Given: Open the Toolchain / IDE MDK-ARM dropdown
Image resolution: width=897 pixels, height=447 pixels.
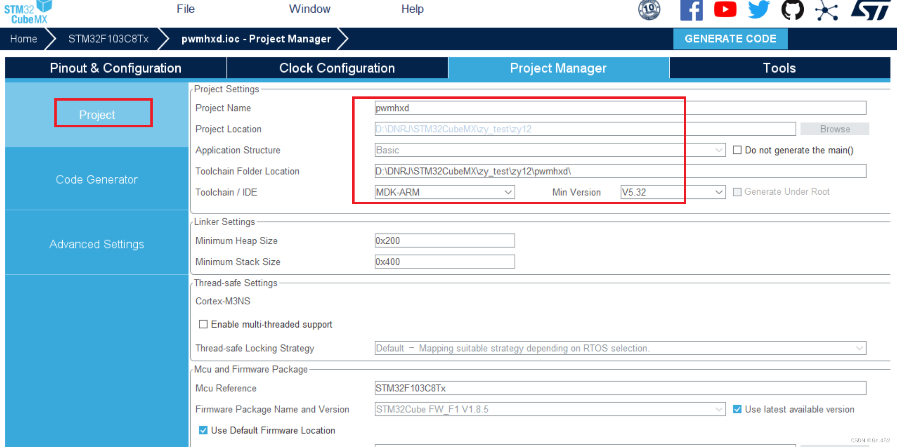Looking at the screenshot, I should tap(445, 192).
